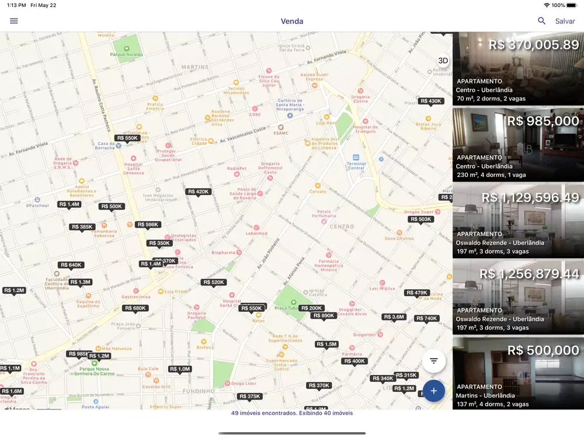584x438 pixels.
Task: Select the R$ 370K map price marker
Action: tap(319, 385)
